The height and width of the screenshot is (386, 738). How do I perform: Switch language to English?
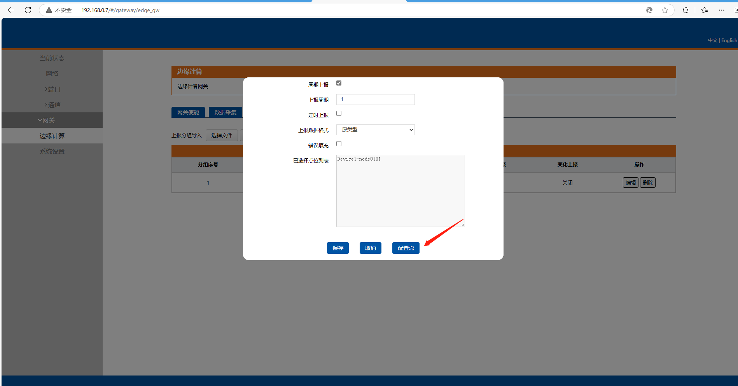729,40
